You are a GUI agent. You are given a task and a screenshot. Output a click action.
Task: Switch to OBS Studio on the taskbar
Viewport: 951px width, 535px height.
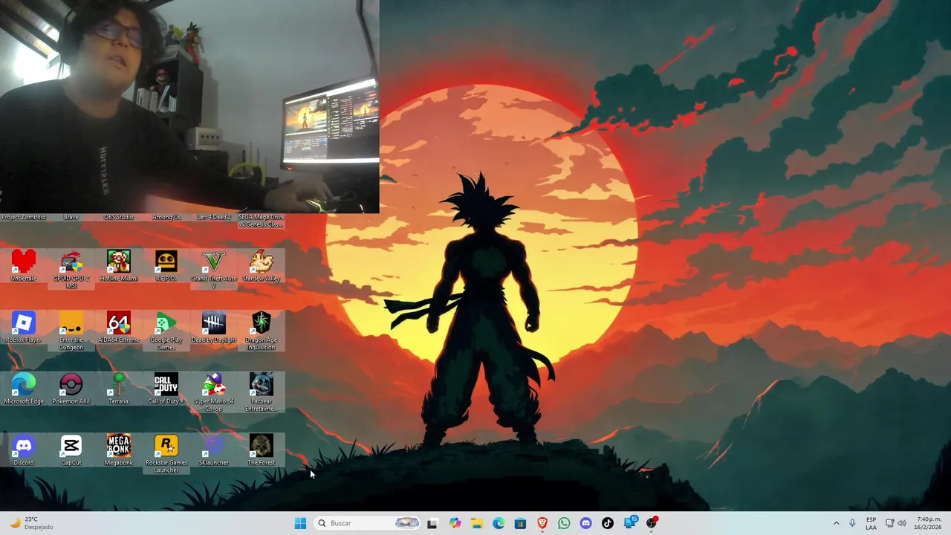coord(652,523)
